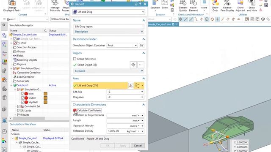Toggle the SlipWall checkbox
Viewport: 271px width, 152px height.
[22, 102]
